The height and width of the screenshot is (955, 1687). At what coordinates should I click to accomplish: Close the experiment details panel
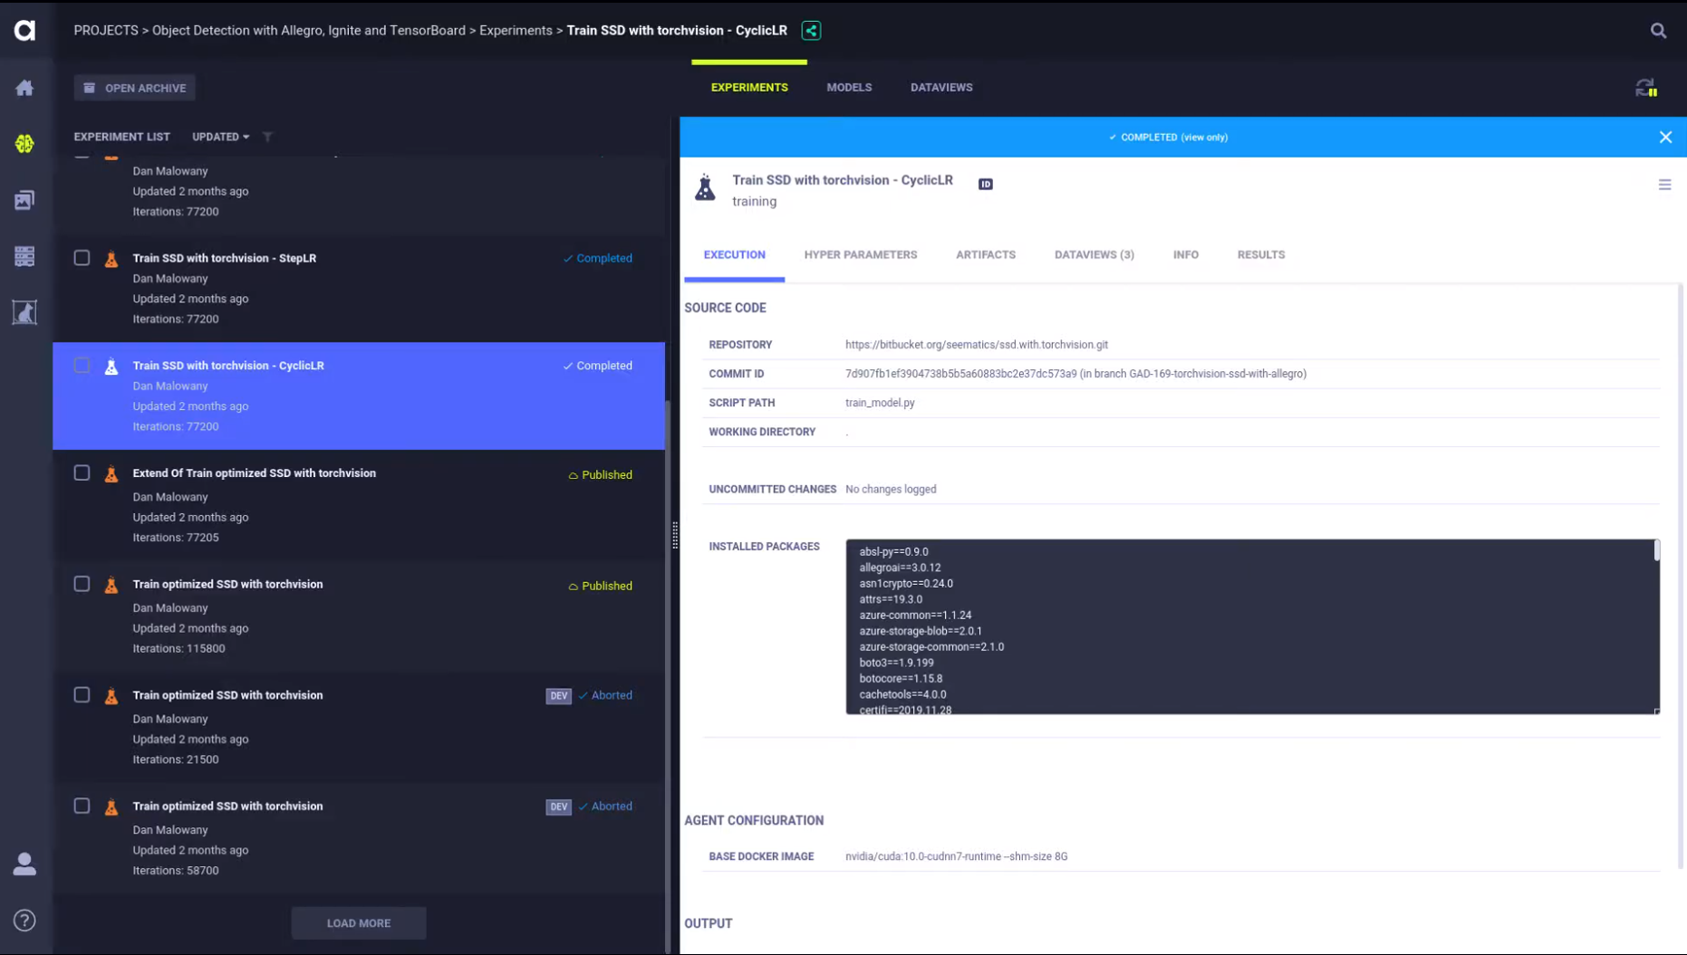[1665, 138]
